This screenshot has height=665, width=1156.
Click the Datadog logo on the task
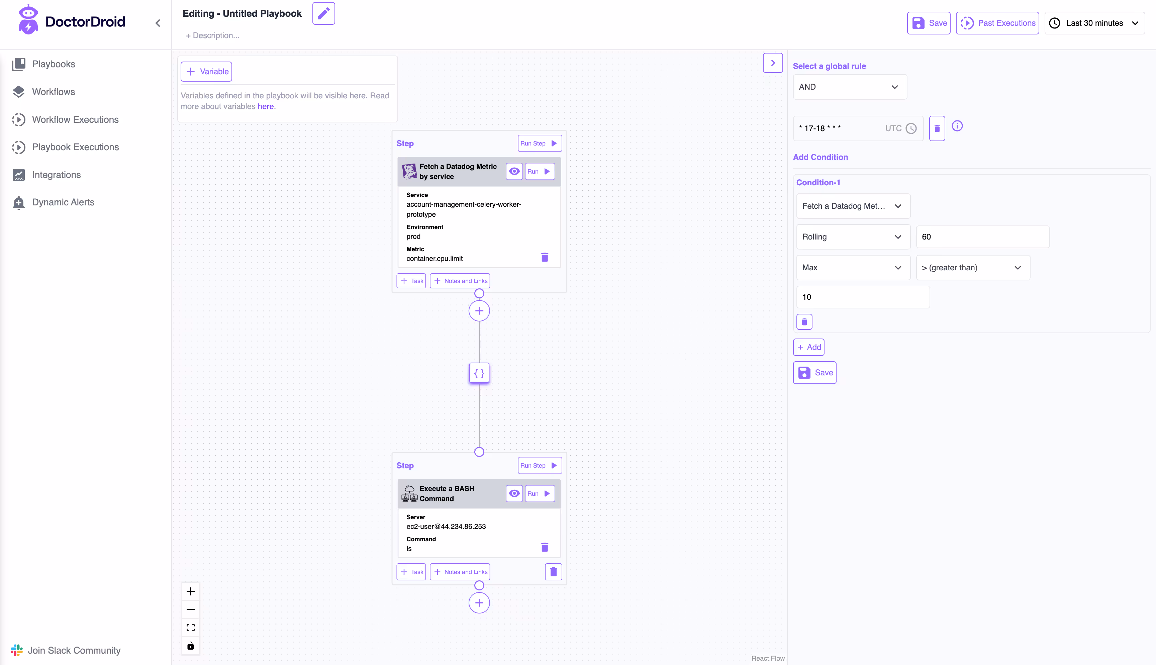[409, 171]
